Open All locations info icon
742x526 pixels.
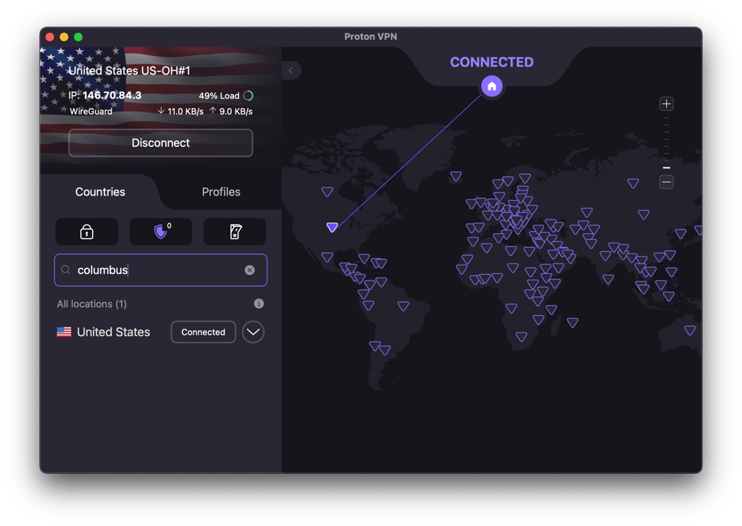pos(259,304)
